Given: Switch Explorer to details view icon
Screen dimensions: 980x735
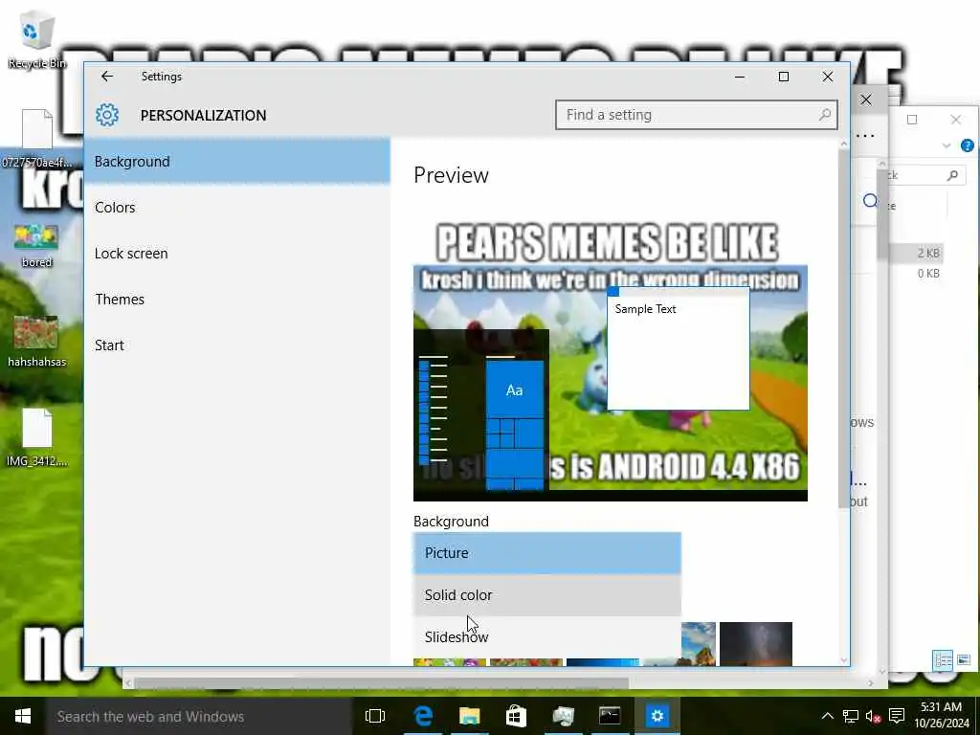Looking at the screenshot, I should coord(943,660).
